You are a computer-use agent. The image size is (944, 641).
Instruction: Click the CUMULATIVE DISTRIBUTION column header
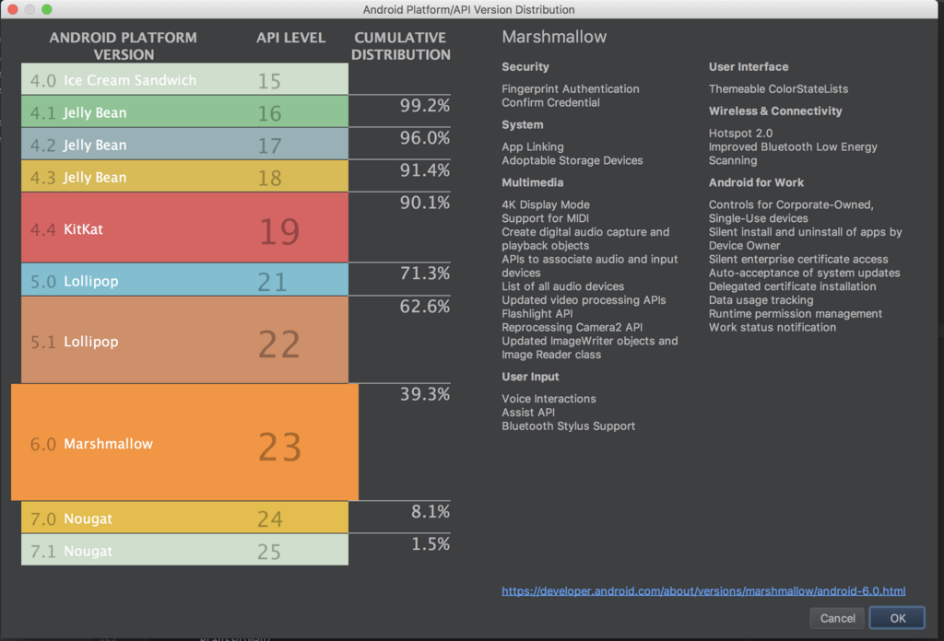pos(401,46)
